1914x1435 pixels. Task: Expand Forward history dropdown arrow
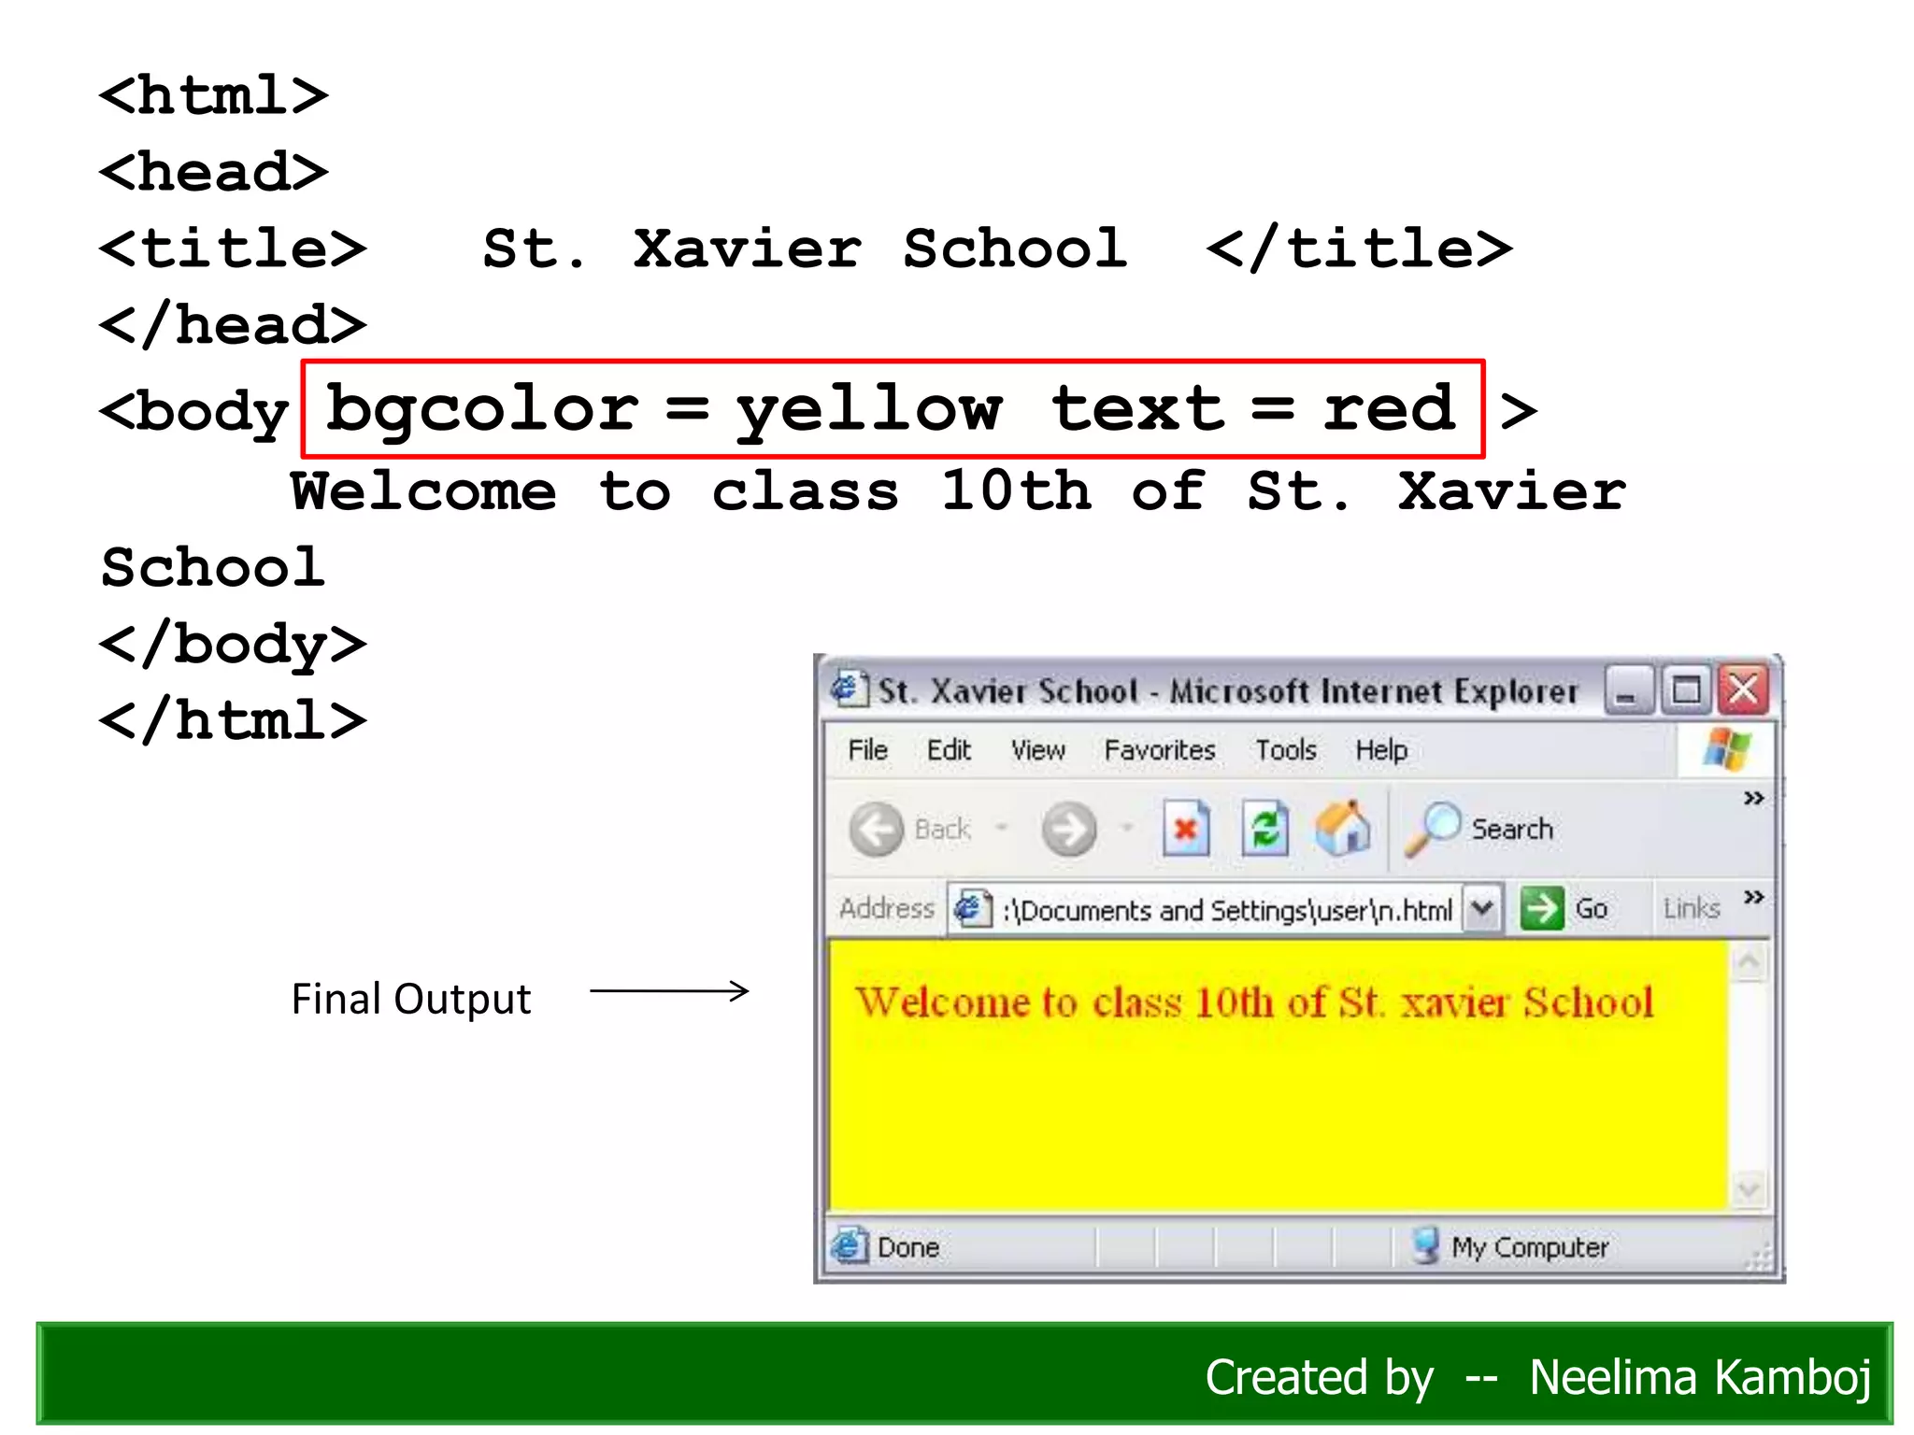tap(1126, 828)
